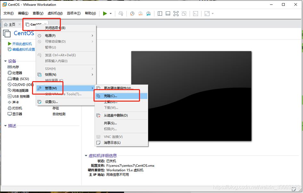Click the Power On green play icon
The height and width of the screenshot is (193, 303).
(105, 13)
